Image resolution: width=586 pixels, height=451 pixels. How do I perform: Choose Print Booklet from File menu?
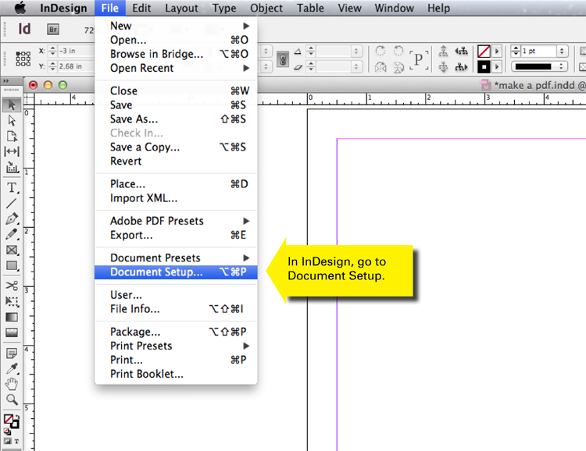pyautogui.click(x=176, y=374)
